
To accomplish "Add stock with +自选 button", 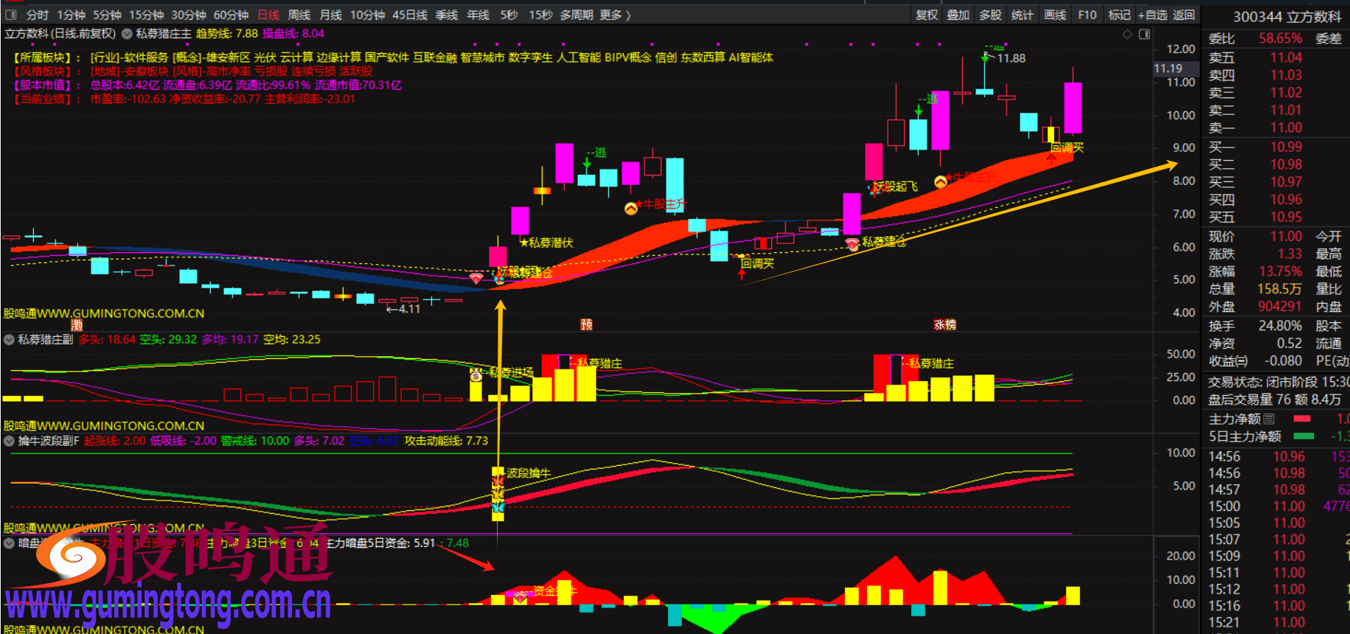I will pyautogui.click(x=1152, y=15).
